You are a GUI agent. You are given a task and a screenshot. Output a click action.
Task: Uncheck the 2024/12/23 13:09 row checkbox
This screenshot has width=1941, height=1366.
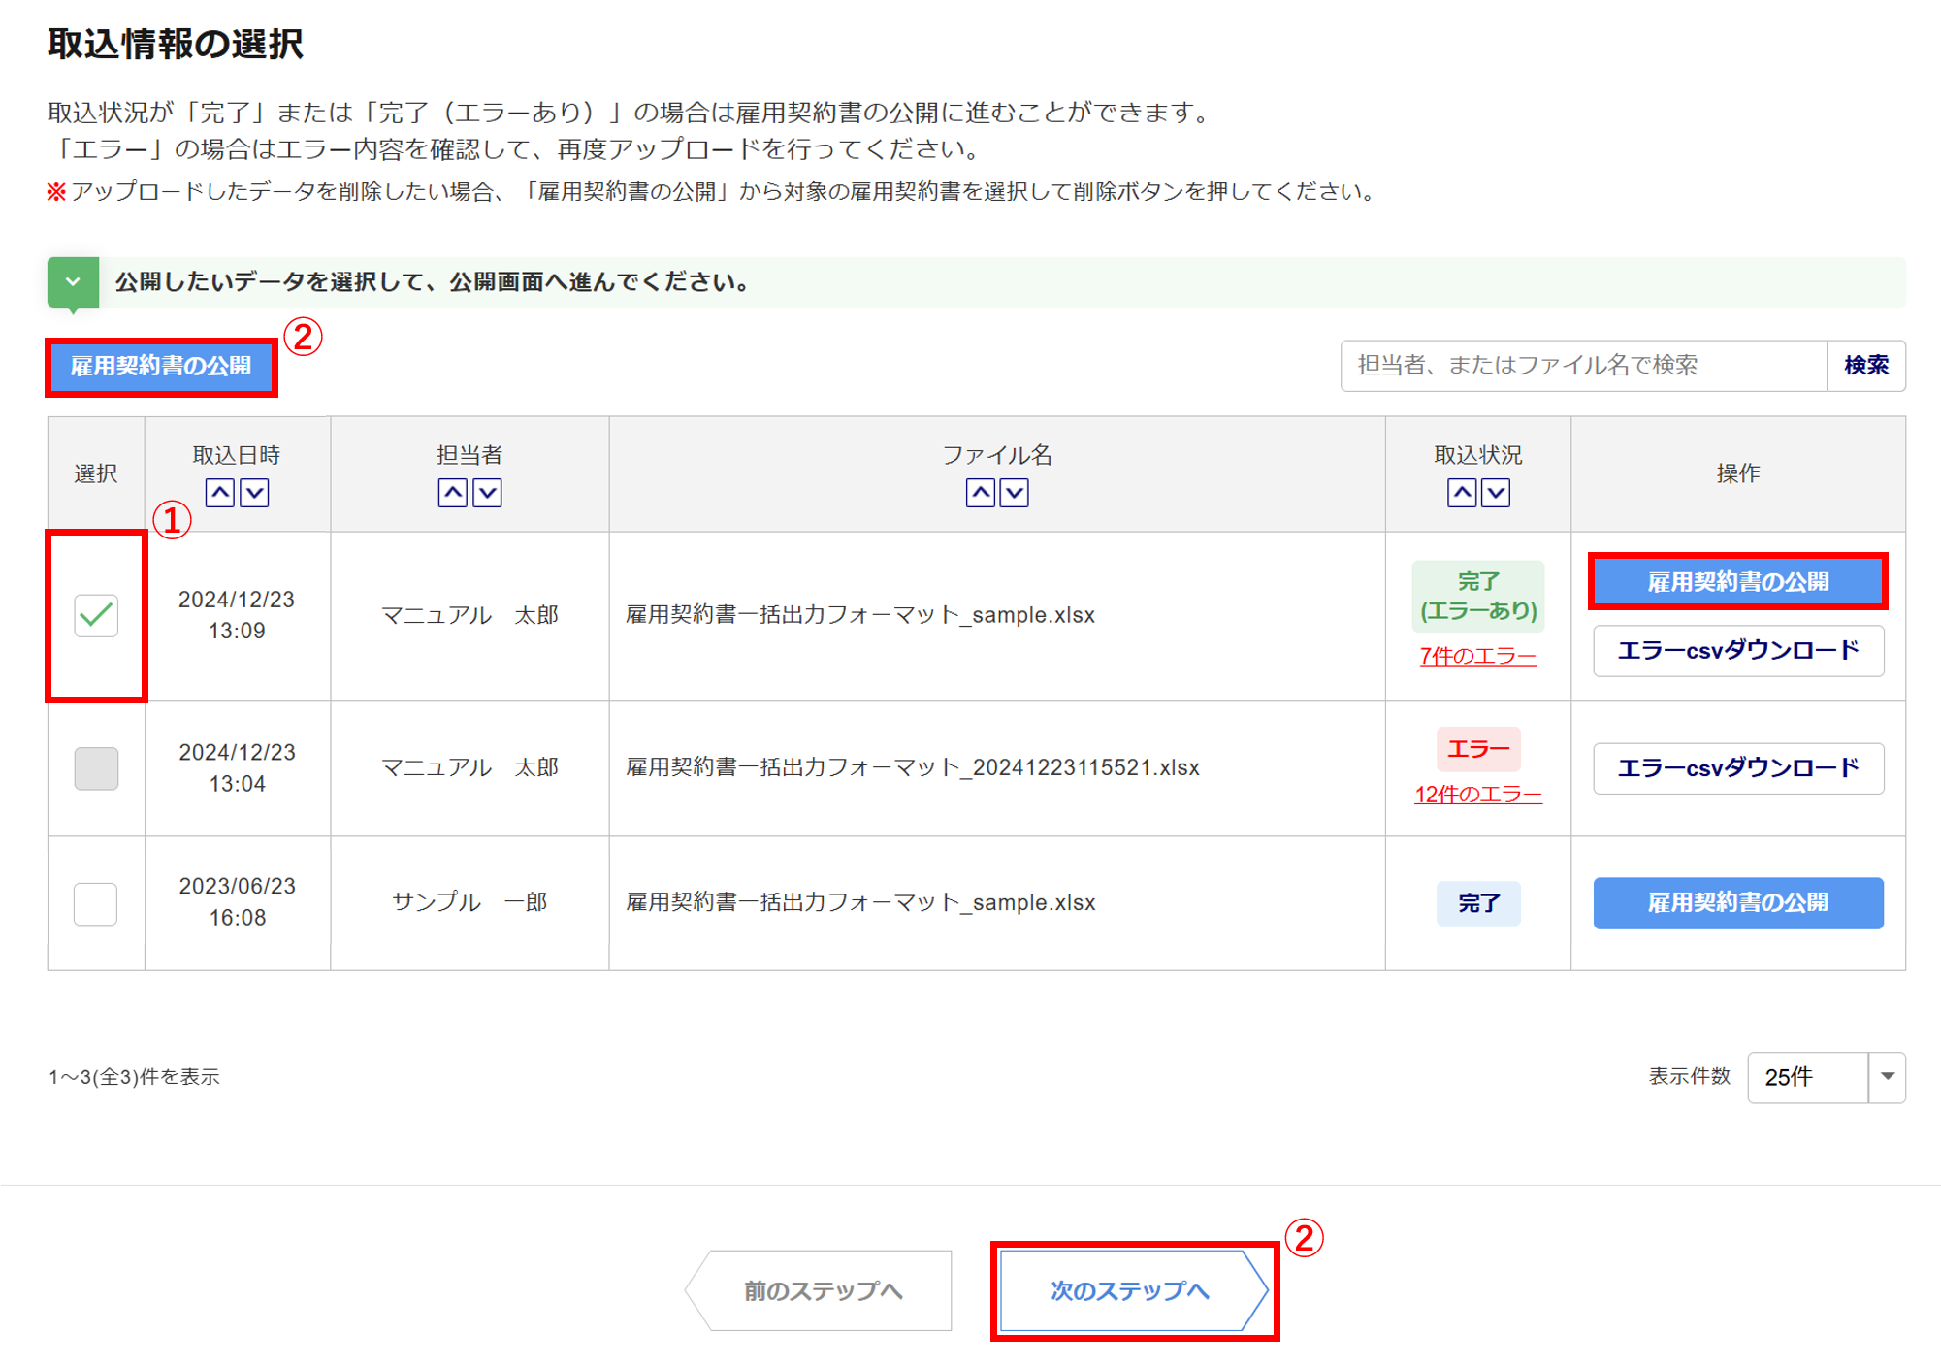point(96,615)
